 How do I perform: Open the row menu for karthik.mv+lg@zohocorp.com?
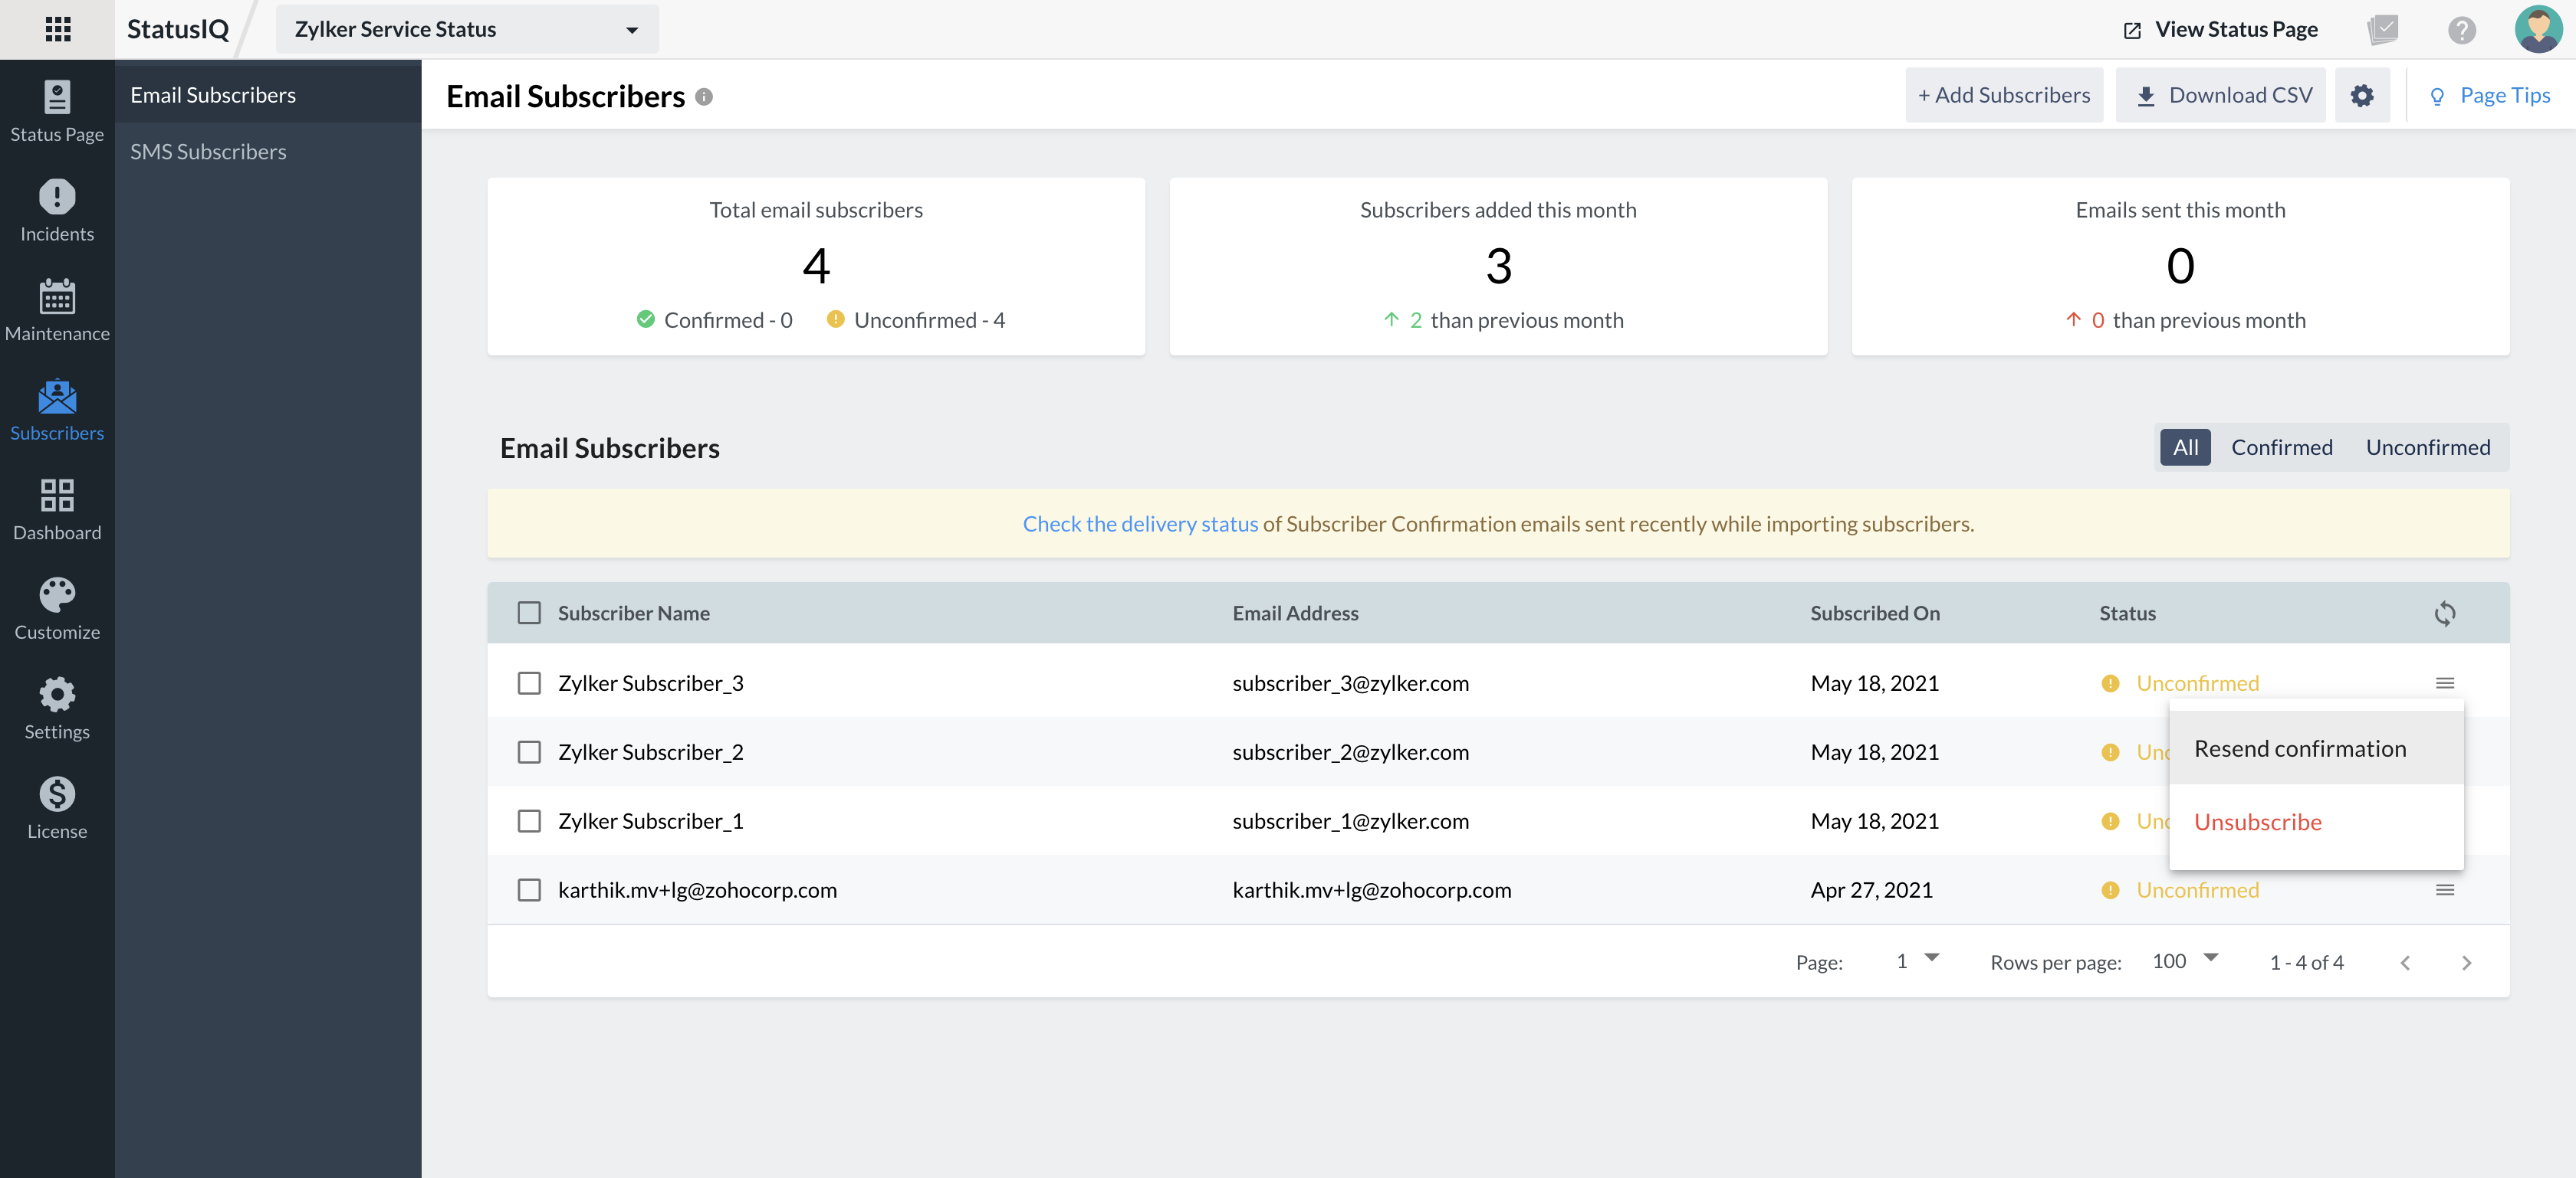coord(2444,890)
